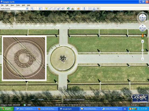Click the Add Path icon
Viewport: 149px width, 111px height.
[55, 9]
